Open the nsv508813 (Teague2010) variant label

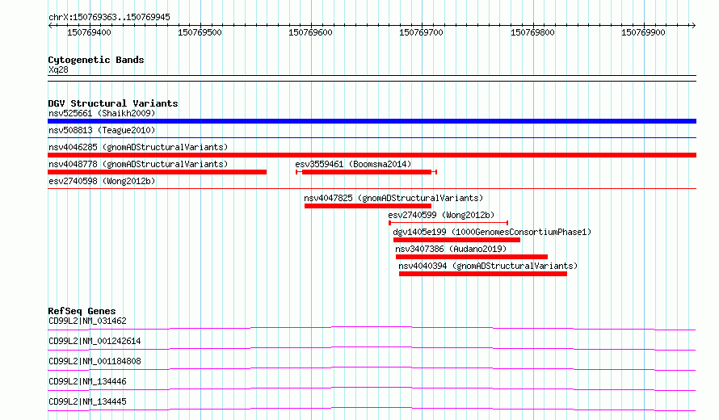[x=102, y=130]
